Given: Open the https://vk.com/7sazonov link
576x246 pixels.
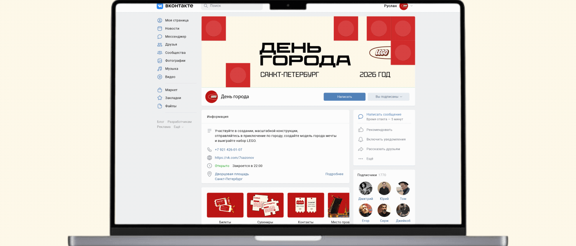Looking at the screenshot, I should pos(234,158).
